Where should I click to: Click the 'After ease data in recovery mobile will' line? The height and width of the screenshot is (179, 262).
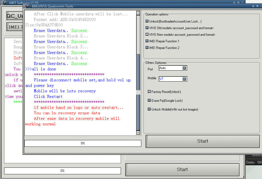coord(77,119)
